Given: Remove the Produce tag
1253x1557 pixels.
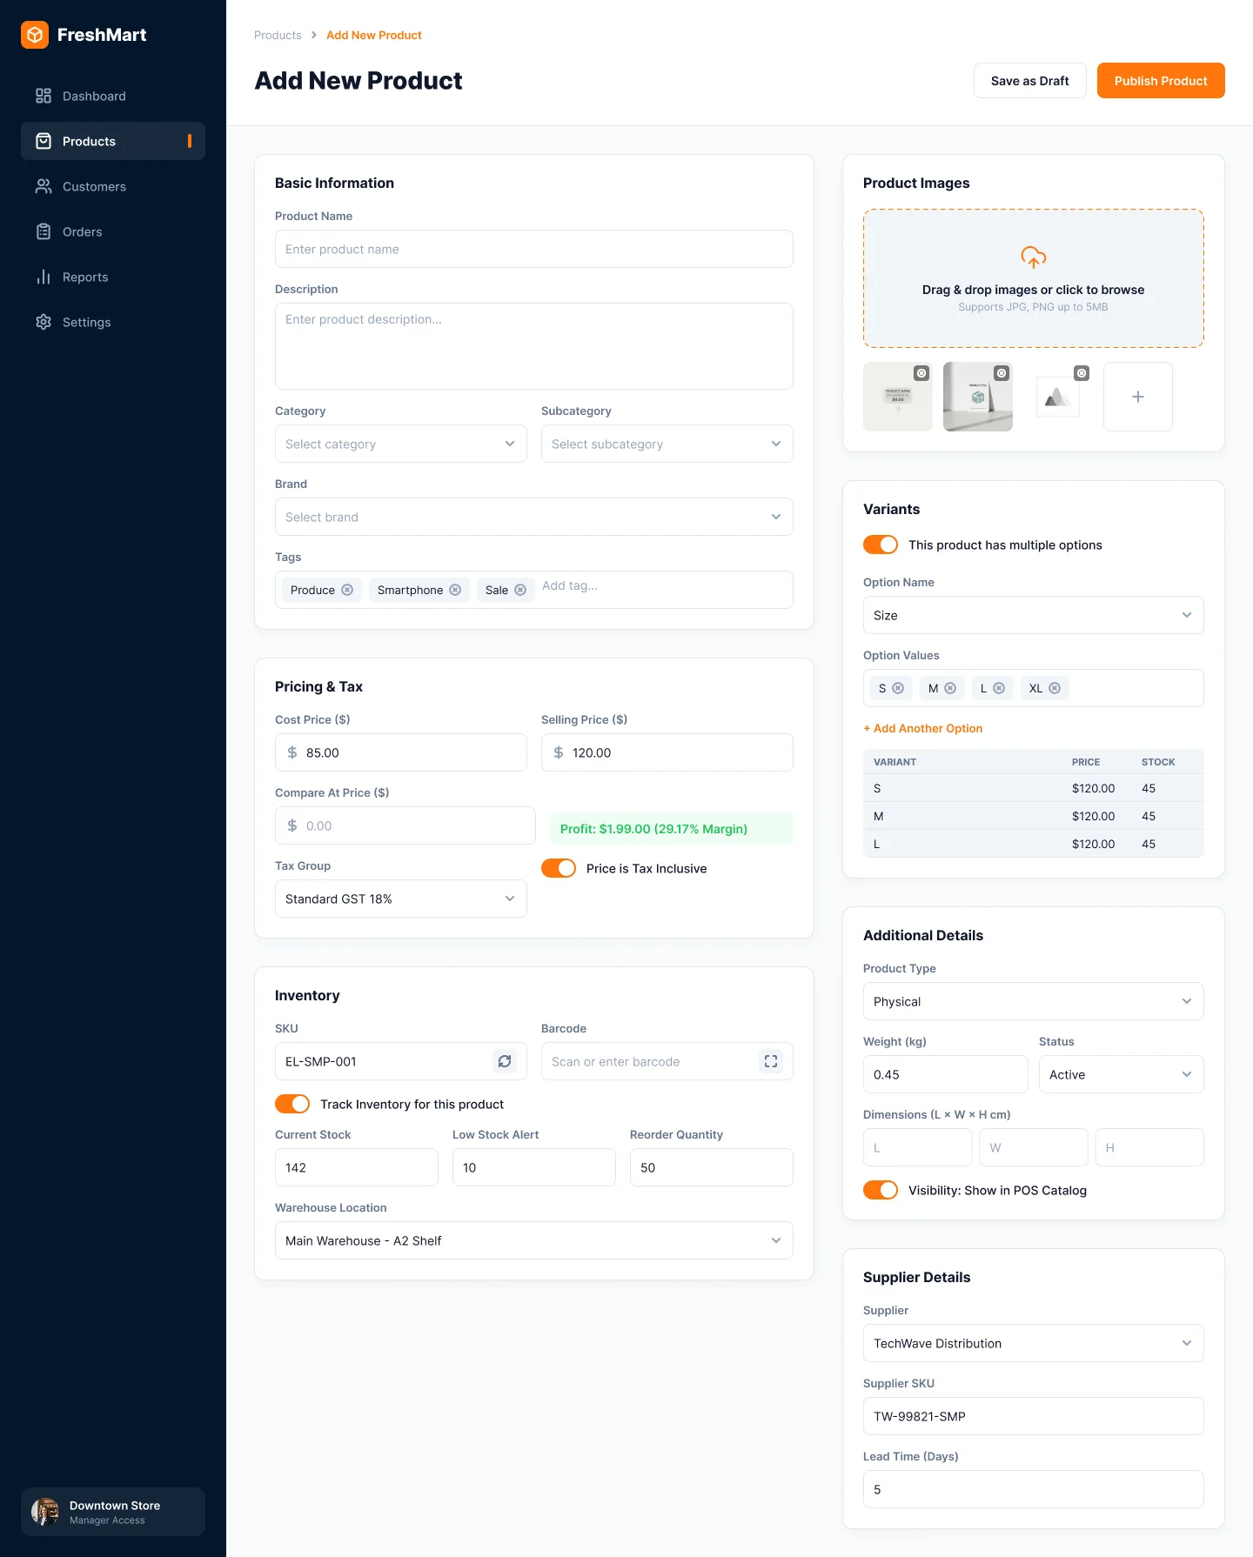Looking at the screenshot, I should (347, 590).
